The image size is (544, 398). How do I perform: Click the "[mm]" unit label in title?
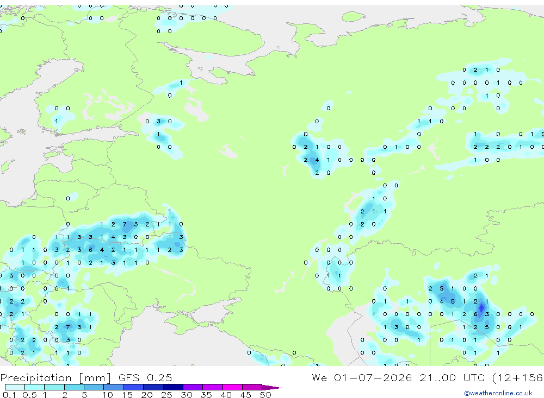(x=95, y=378)
